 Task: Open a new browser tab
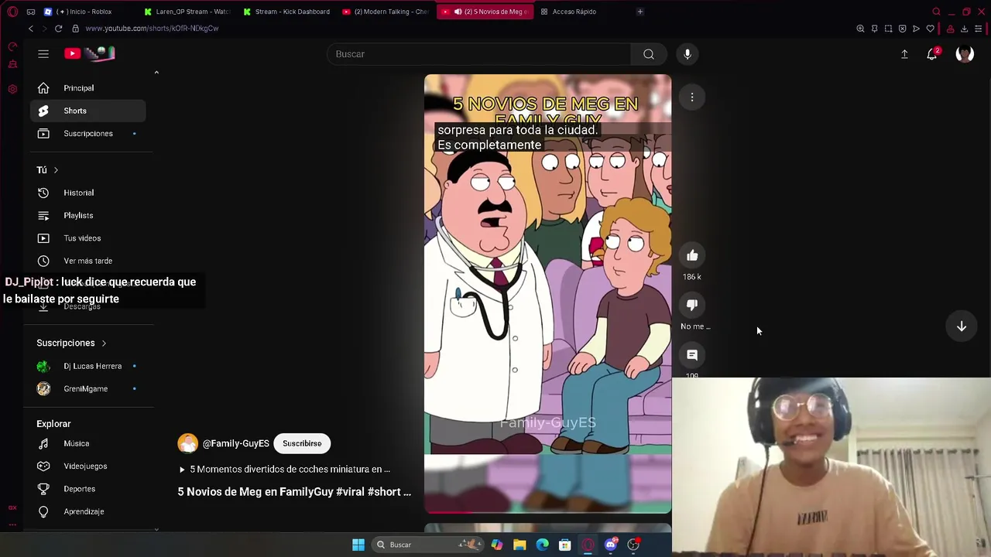tap(640, 12)
